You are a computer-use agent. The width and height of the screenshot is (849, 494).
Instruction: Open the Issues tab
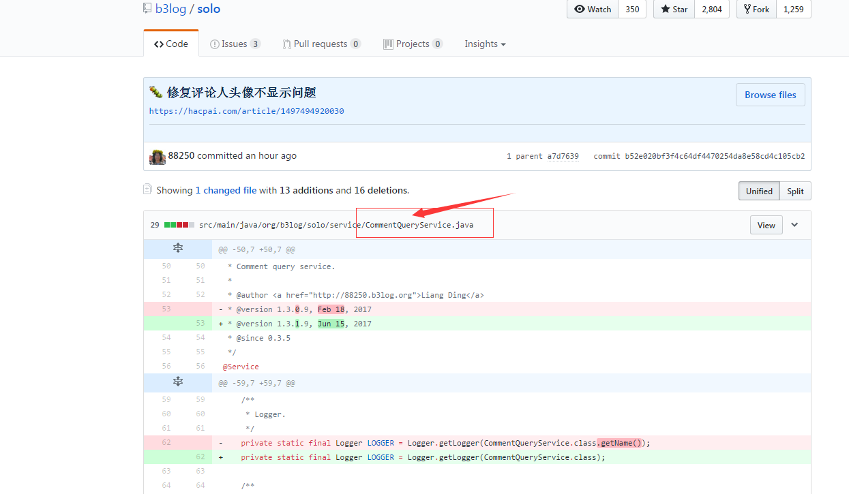point(235,44)
